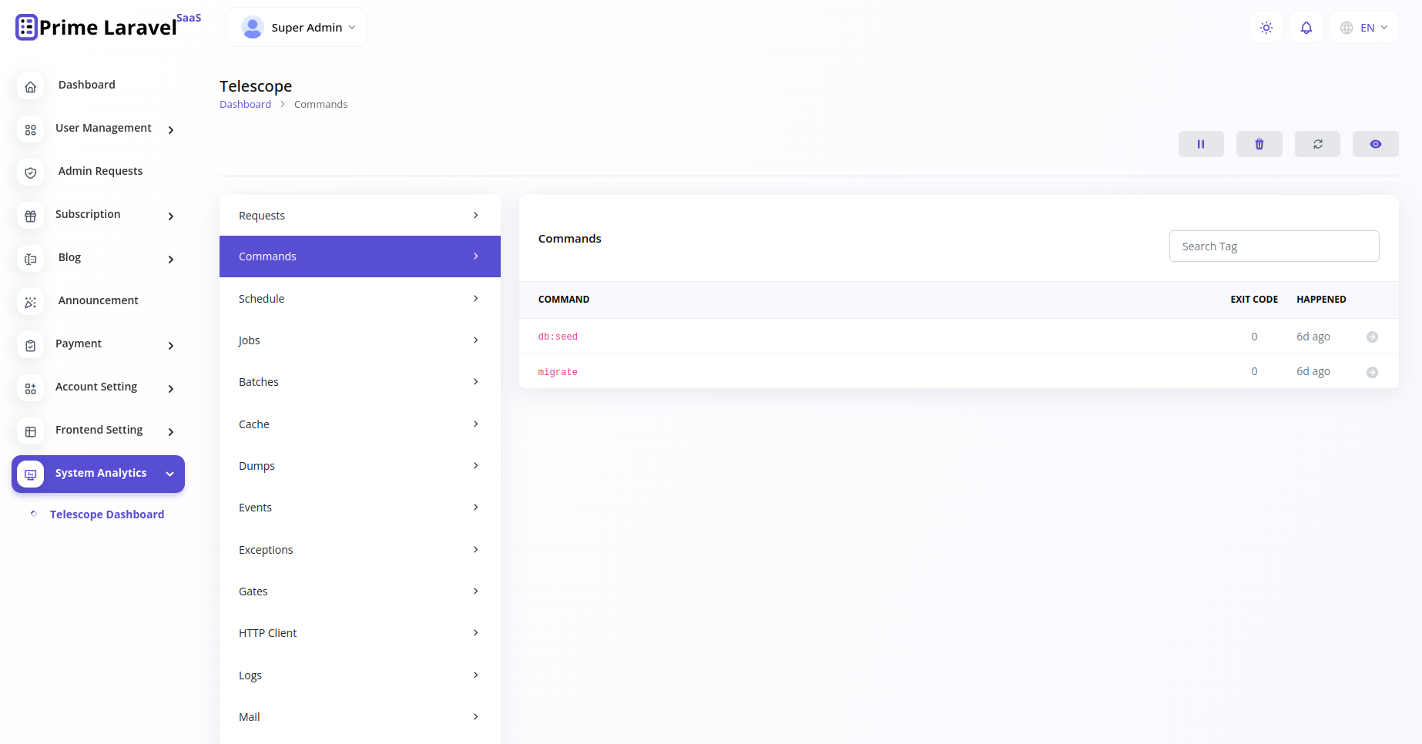
Task: Click the refresh icon above the Commands panel
Action: click(x=1317, y=144)
